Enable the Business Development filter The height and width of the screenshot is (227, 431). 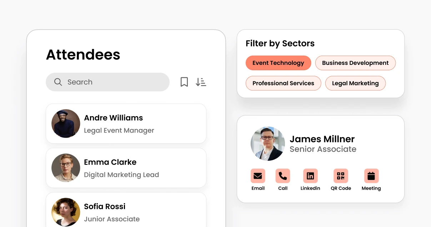[x=355, y=63]
